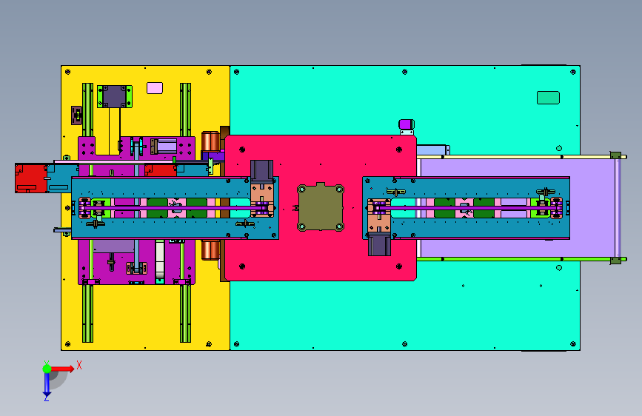
Task: Pick the light blue cylinder beside red plate
Action: (432, 150)
